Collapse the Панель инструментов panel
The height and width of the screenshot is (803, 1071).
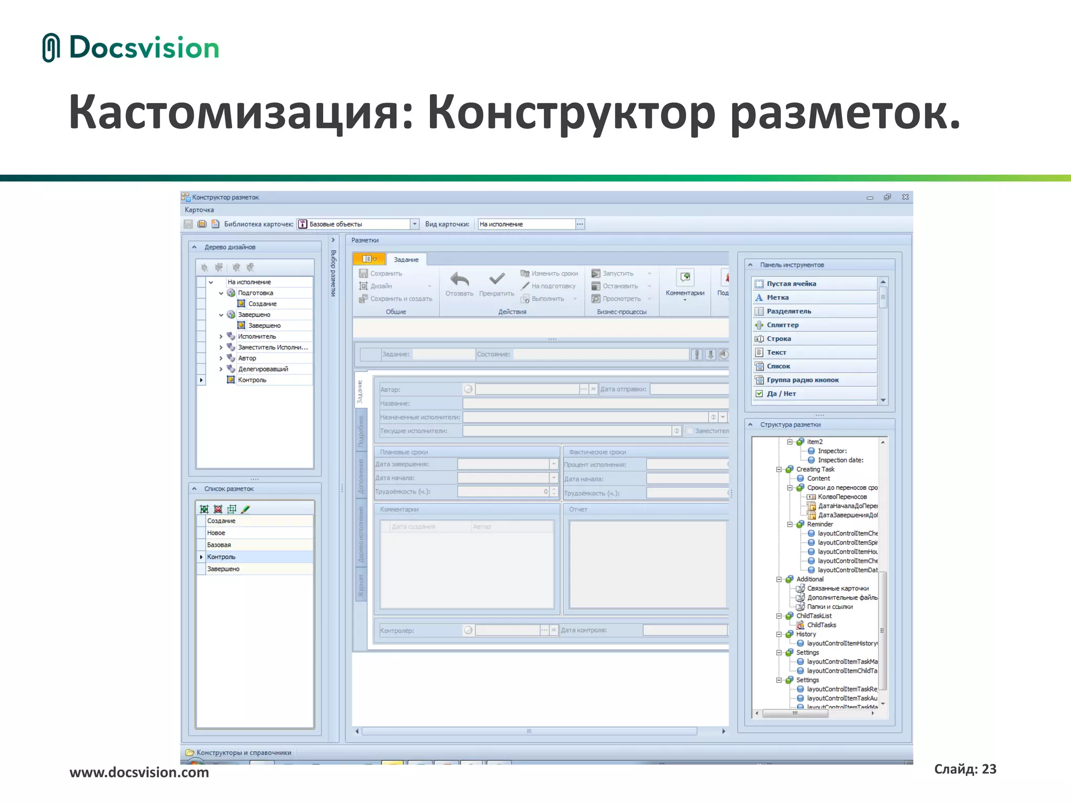(x=750, y=265)
